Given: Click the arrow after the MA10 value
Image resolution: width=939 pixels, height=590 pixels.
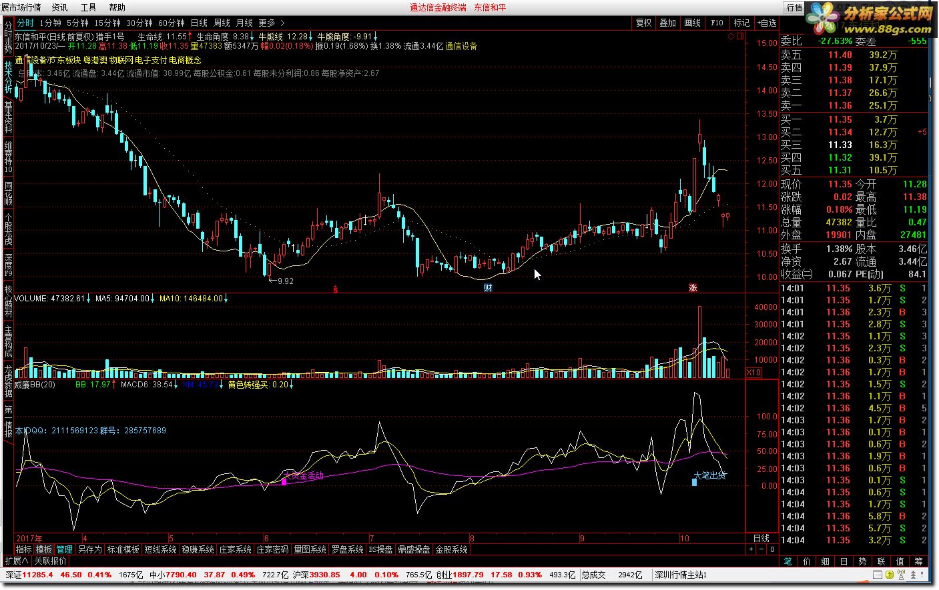Looking at the screenshot, I should point(226,299).
